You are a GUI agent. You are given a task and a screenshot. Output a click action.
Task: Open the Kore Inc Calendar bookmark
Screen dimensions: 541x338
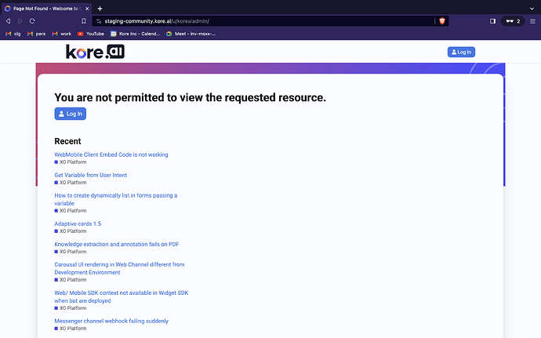click(135, 34)
